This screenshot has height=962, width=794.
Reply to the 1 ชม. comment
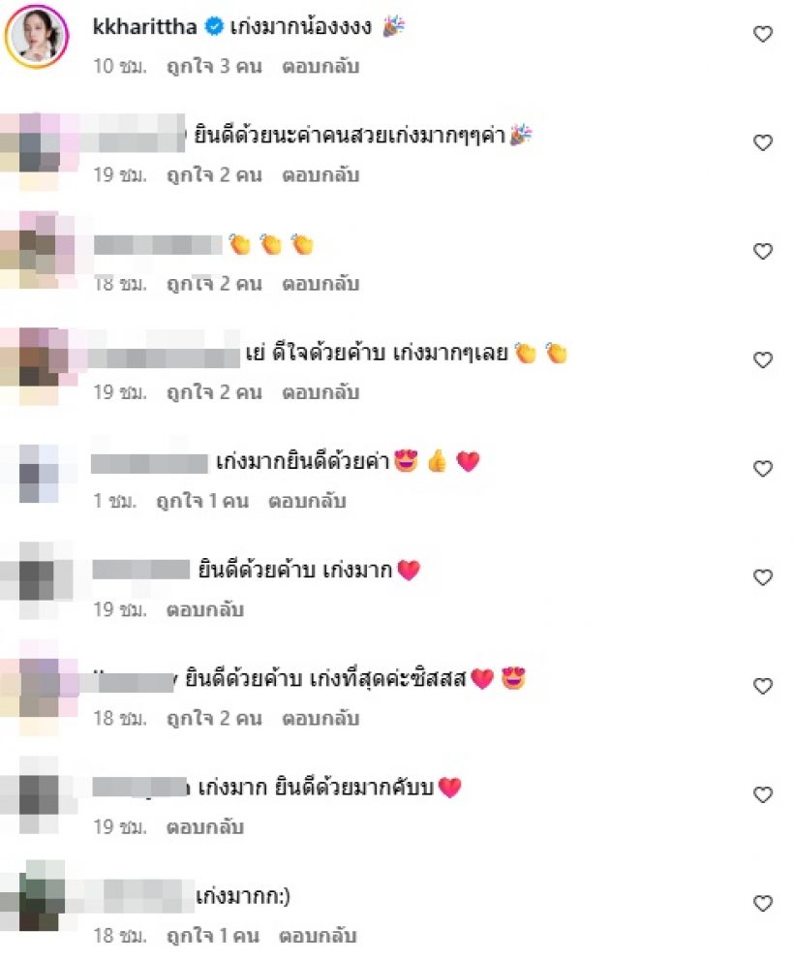pos(307,501)
